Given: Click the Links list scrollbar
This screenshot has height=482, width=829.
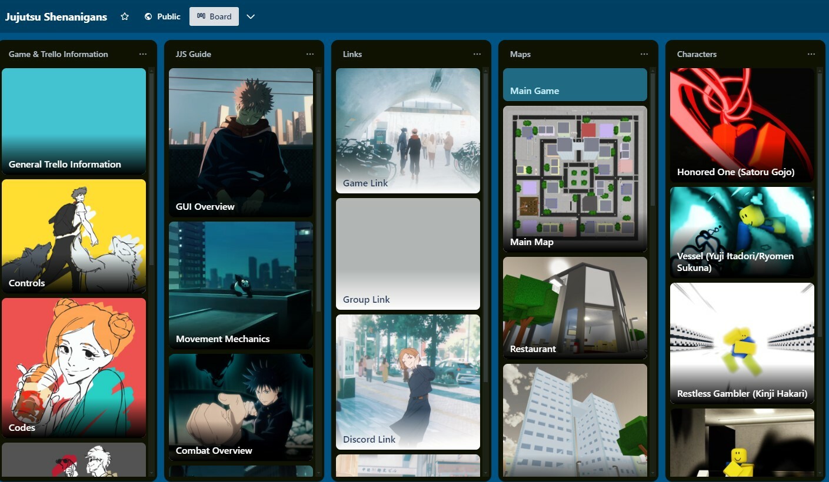Looking at the screenshot, I should coord(486,226).
